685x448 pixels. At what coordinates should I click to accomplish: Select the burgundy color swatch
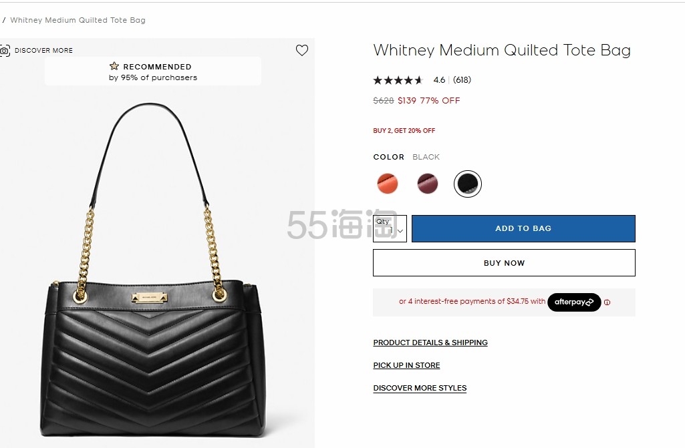[427, 184]
